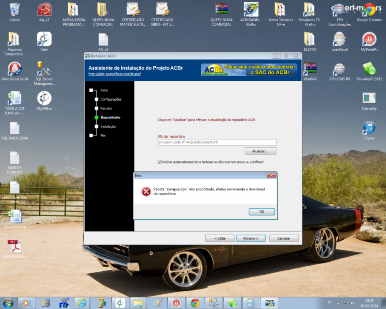This screenshot has width=386, height=309.
Task: Click the < Voltar button
Action: point(220,238)
